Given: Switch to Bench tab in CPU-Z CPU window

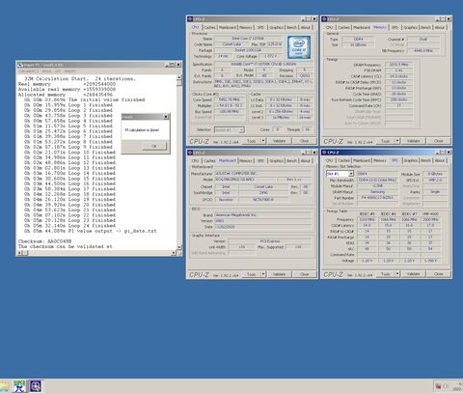Looking at the screenshot, I should tap(291, 27).
